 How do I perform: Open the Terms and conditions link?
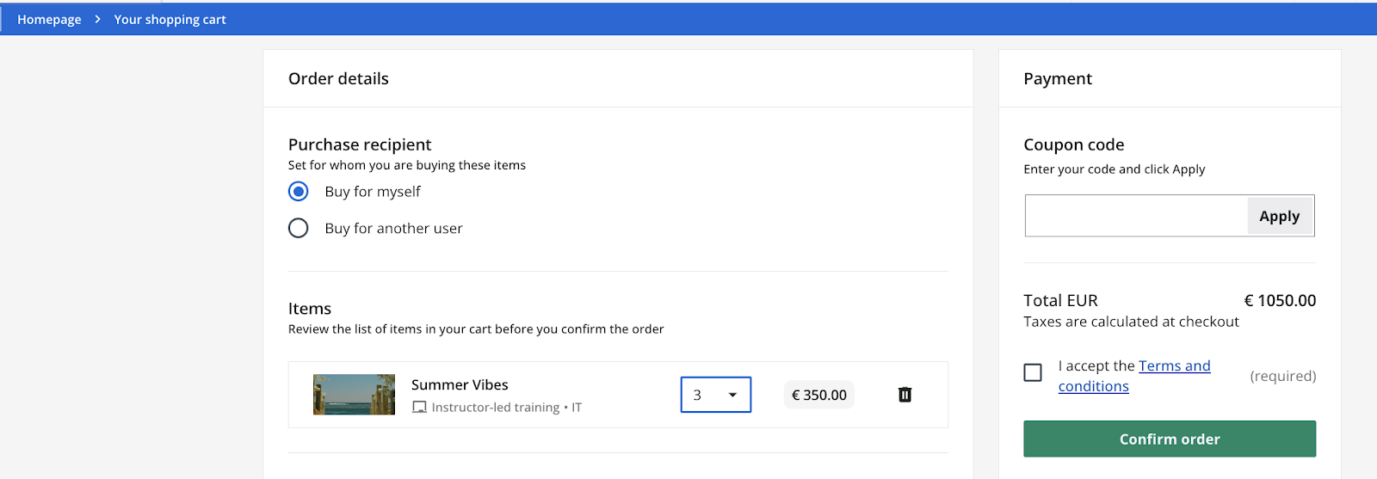[1174, 366]
